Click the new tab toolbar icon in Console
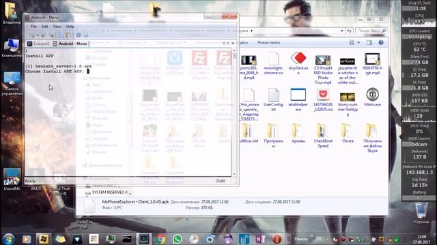The image size is (437, 245). point(33,35)
